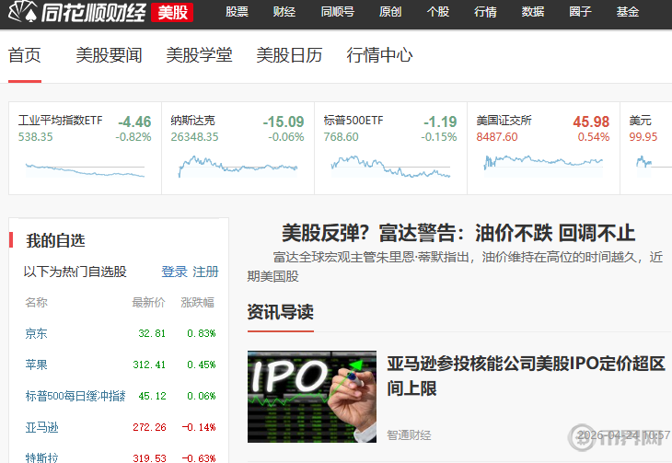Click 苹果 price 312.41

click(x=149, y=365)
